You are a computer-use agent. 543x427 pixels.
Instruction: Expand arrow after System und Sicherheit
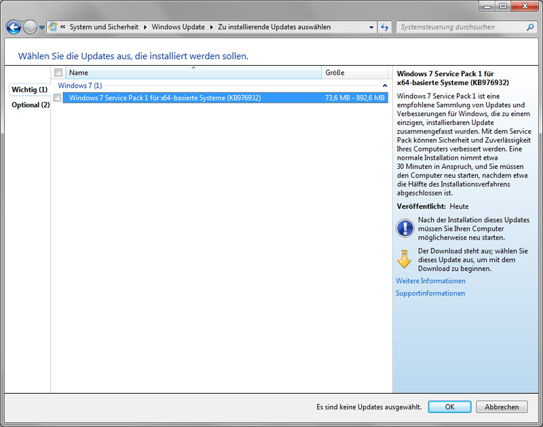145,27
